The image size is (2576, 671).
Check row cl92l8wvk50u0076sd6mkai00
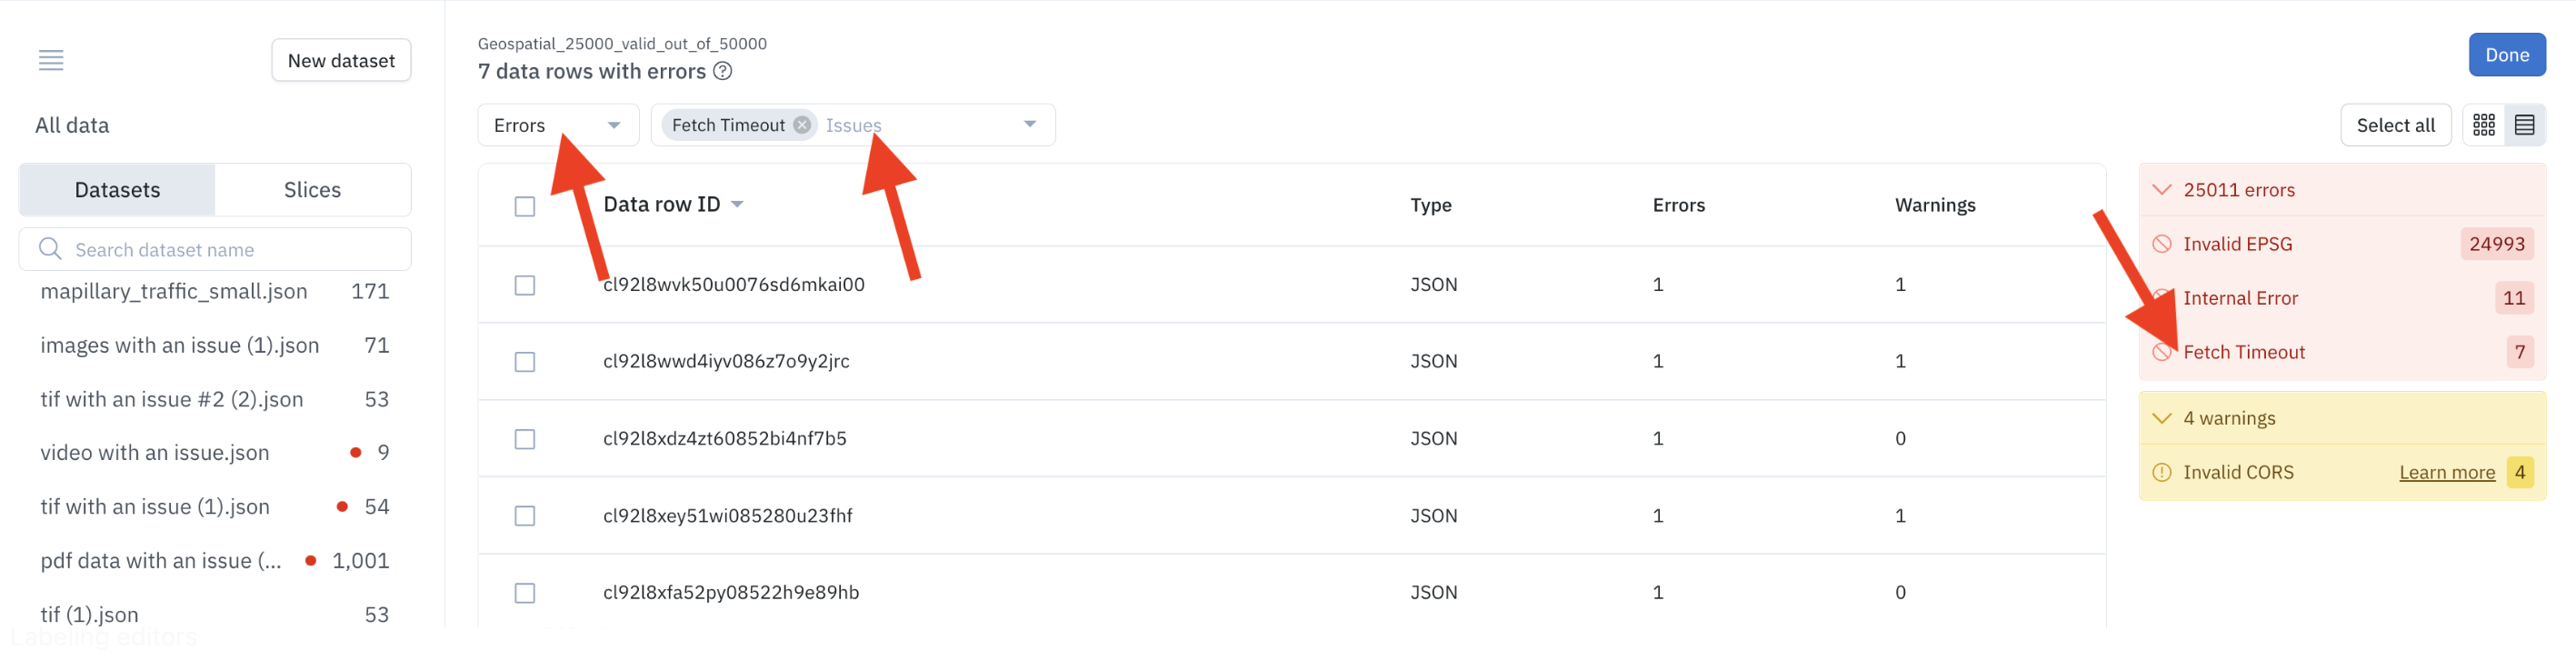click(x=525, y=285)
